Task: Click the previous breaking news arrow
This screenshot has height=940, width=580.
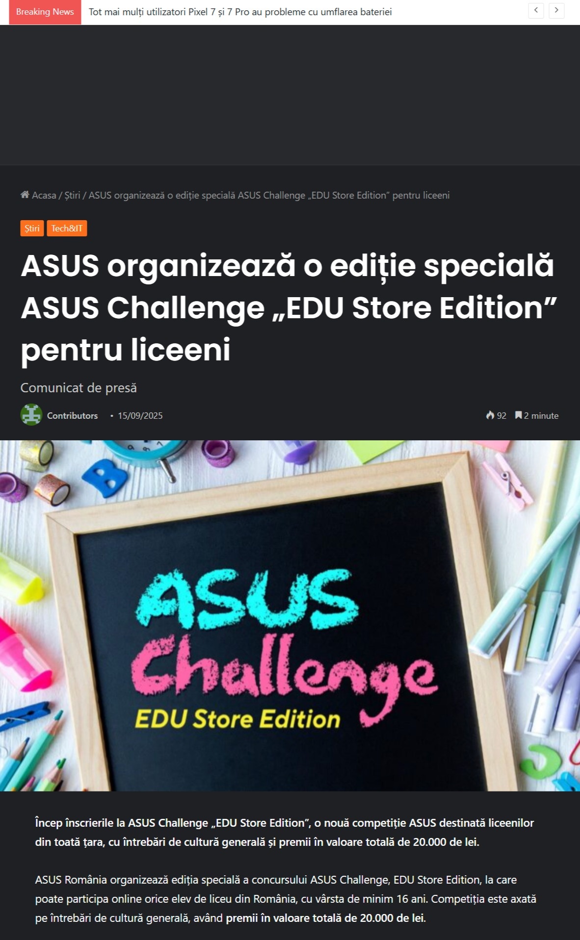Action: tap(536, 10)
